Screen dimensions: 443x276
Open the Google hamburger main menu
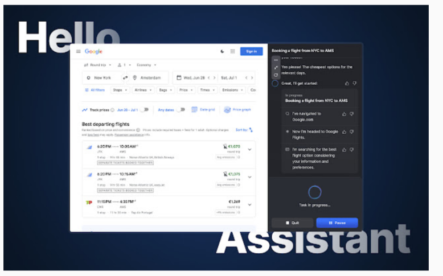(x=78, y=51)
